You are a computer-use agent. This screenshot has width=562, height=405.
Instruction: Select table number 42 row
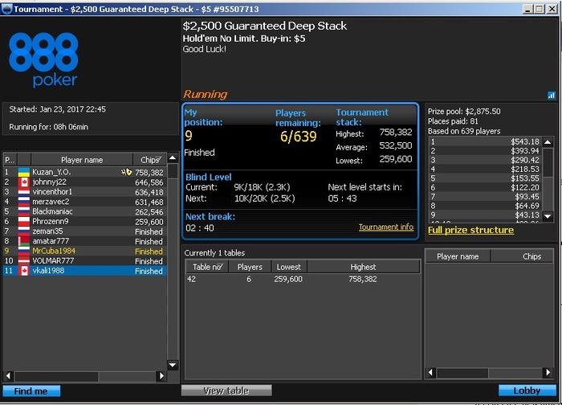pyautogui.click(x=303, y=279)
